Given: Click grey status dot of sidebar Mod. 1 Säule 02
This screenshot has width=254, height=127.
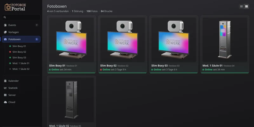Looking at the screenshot, I should [x=10, y=69].
